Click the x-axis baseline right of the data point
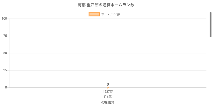The height and width of the screenshot is (106, 212). (159, 87)
